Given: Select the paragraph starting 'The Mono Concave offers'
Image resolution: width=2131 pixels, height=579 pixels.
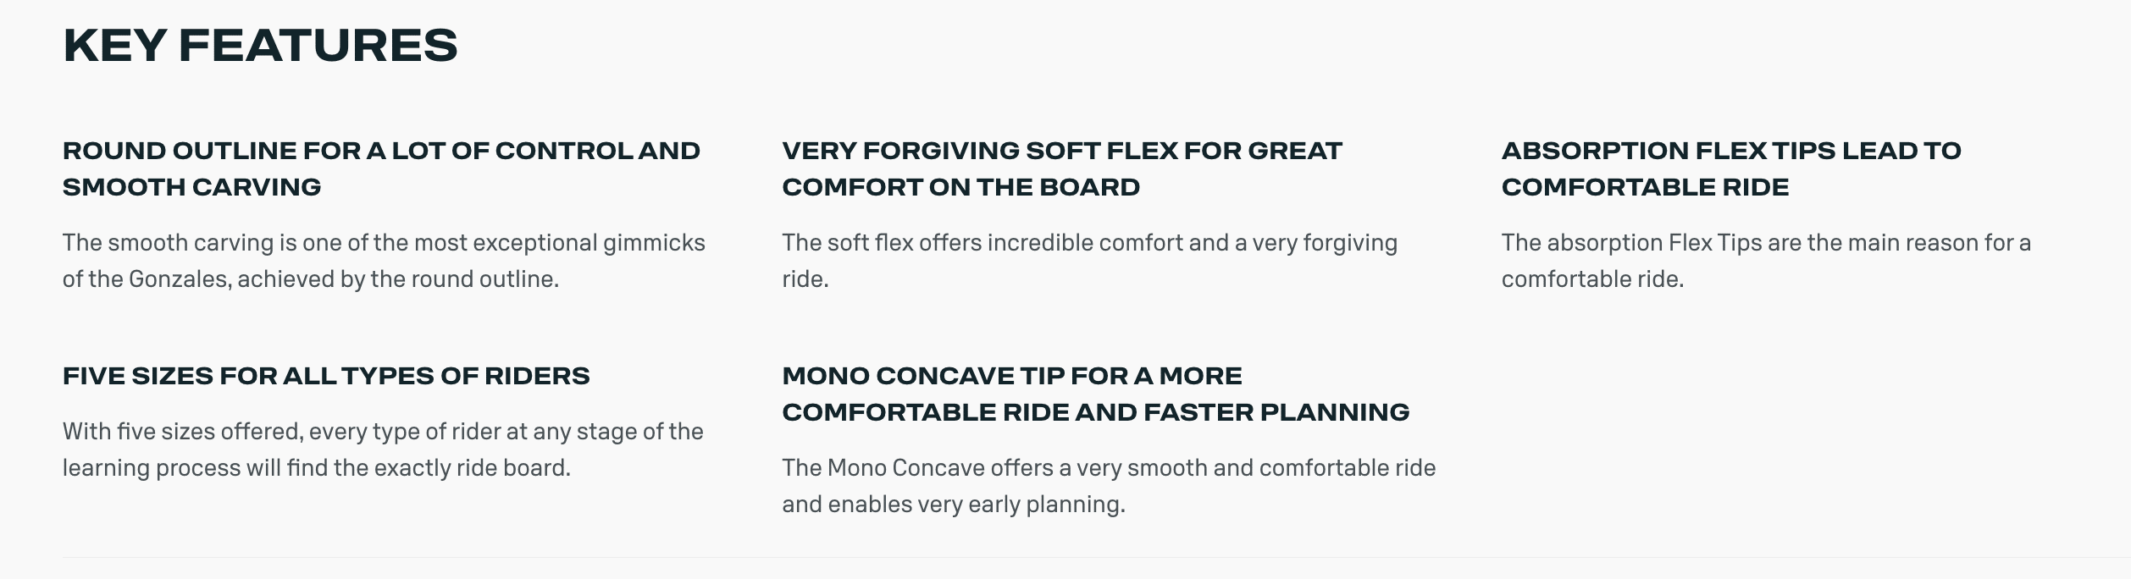Looking at the screenshot, I should click(1109, 486).
